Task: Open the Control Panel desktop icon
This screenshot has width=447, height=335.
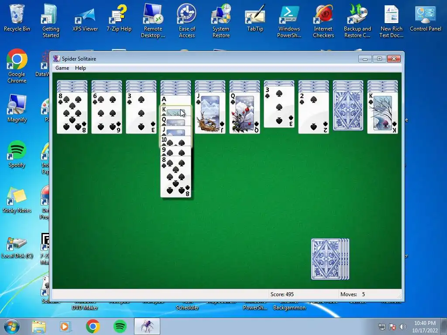Action: [x=425, y=17]
